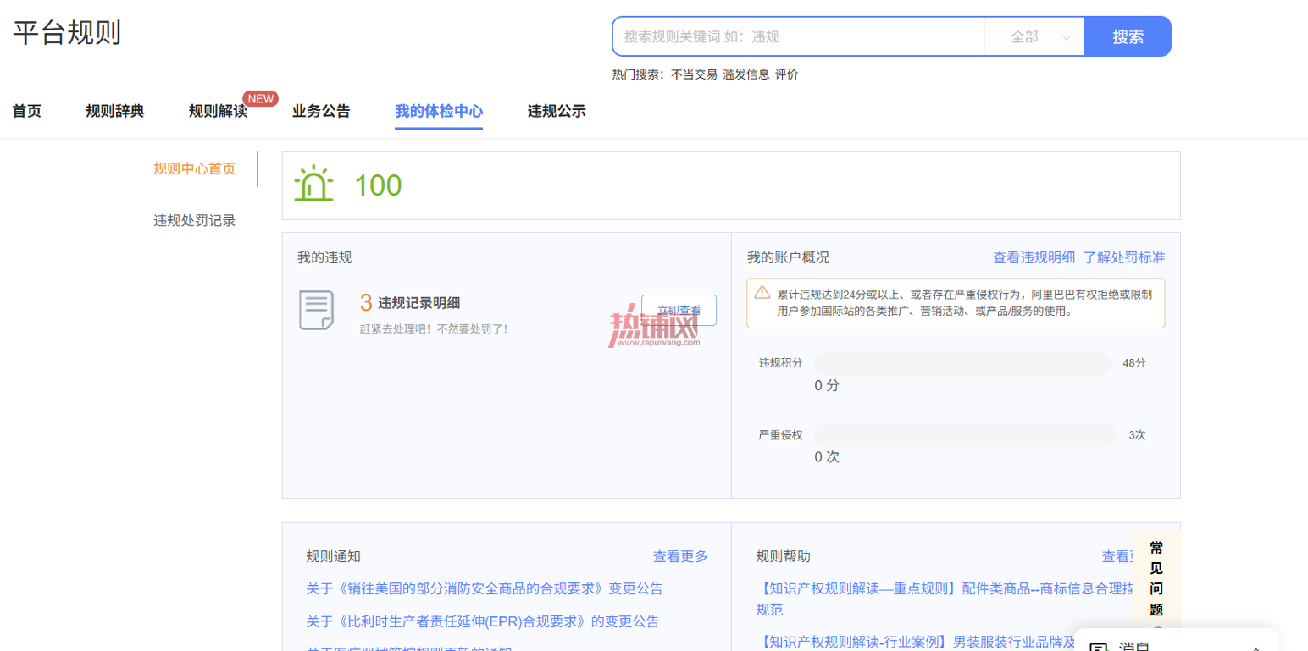Click the 严重侵权 progress bar
The image size is (1308, 651).
(965, 435)
